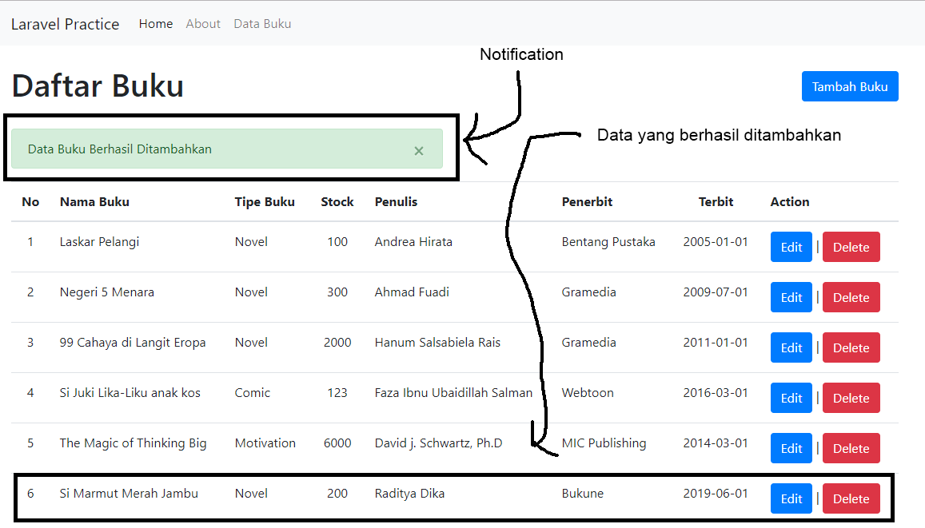Image resolution: width=925 pixels, height=528 pixels.
Task: Click the Nama Buku column header
Action: 94,201
